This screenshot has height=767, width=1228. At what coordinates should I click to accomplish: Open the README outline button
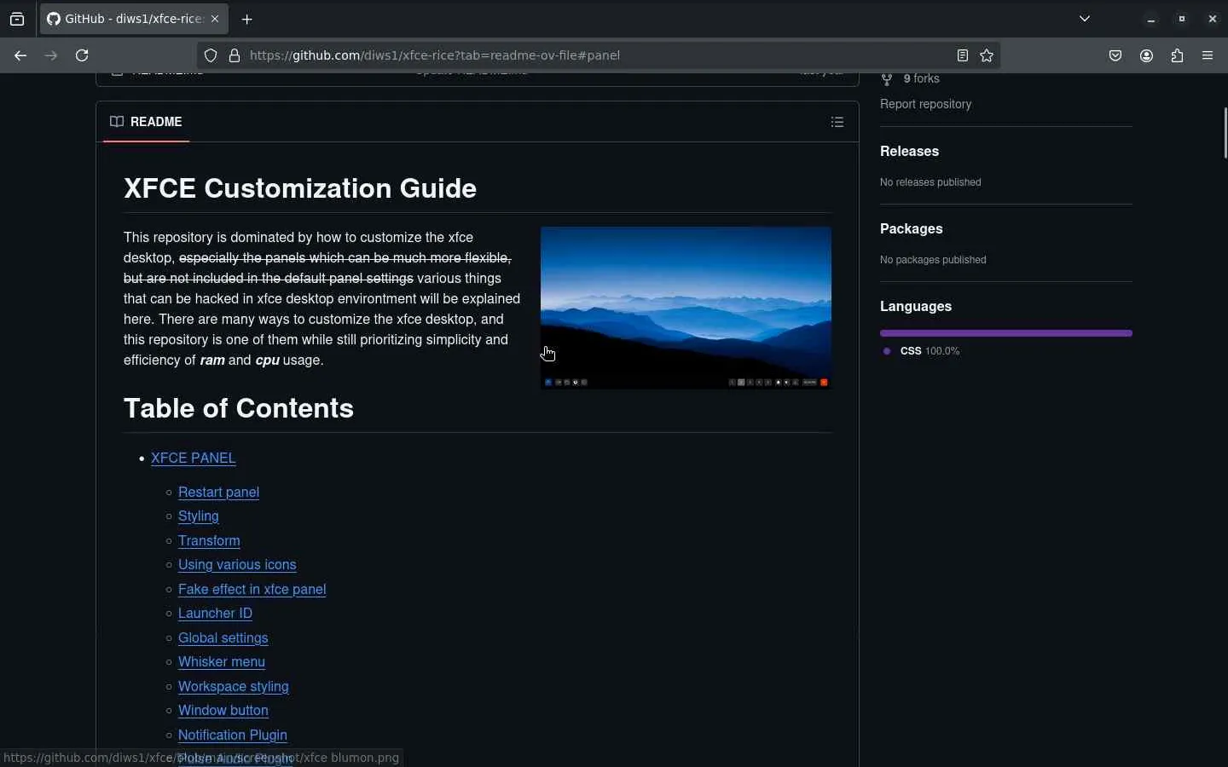(837, 122)
